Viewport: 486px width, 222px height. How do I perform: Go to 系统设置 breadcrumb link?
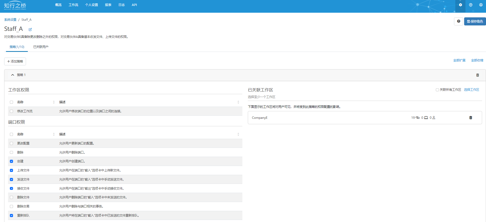[10, 20]
